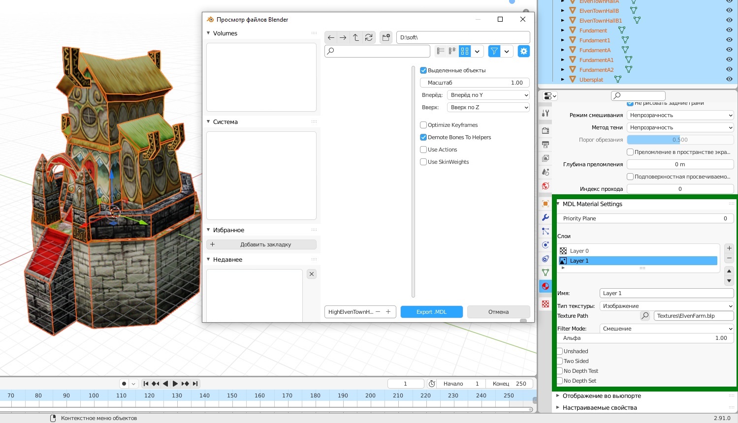Screen dimensions: 738x423
Task: Browse for texture path with magnifier button
Action: tap(645, 316)
